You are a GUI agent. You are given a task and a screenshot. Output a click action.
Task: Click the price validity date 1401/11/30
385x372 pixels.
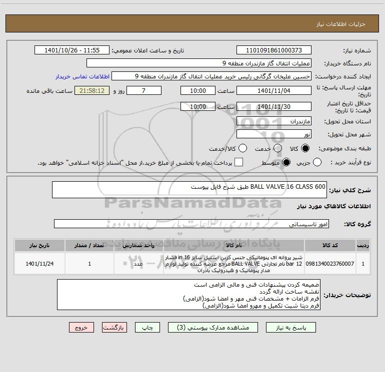tap(274, 106)
